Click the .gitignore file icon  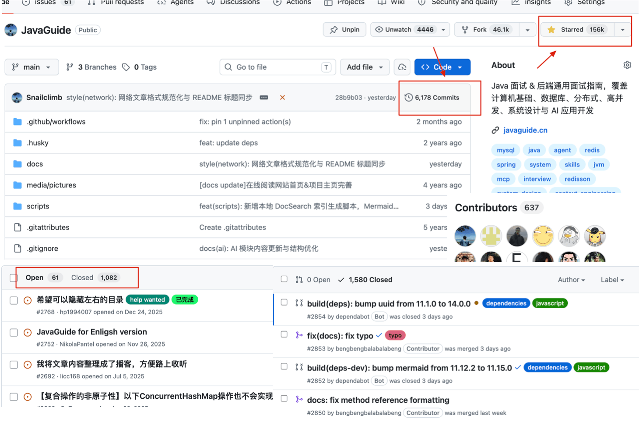(x=18, y=248)
